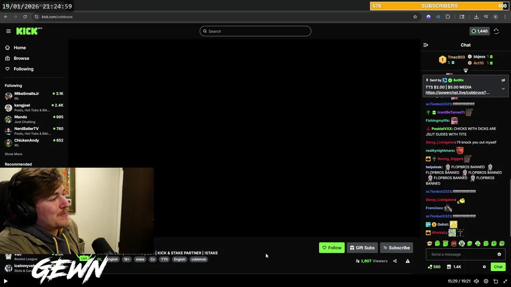Insert the heart-eyes quick emote at row end
511x287 pixels.
pyautogui.click(x=502, y=243)
